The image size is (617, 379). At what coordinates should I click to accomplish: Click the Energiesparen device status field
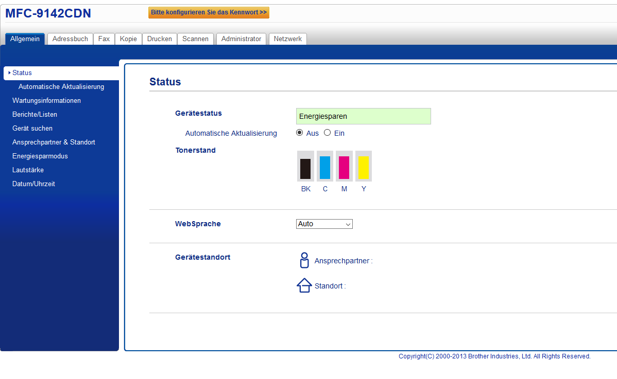(x=363, y=116)
